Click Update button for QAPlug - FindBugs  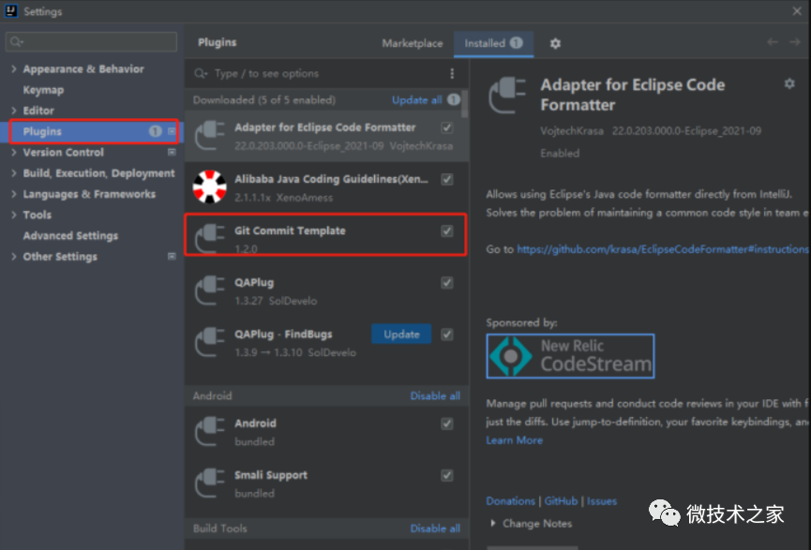point(401,334)
